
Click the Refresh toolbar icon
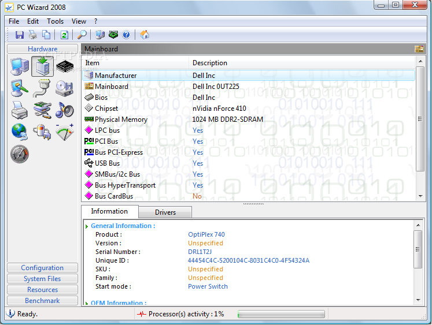click(64, 35)
